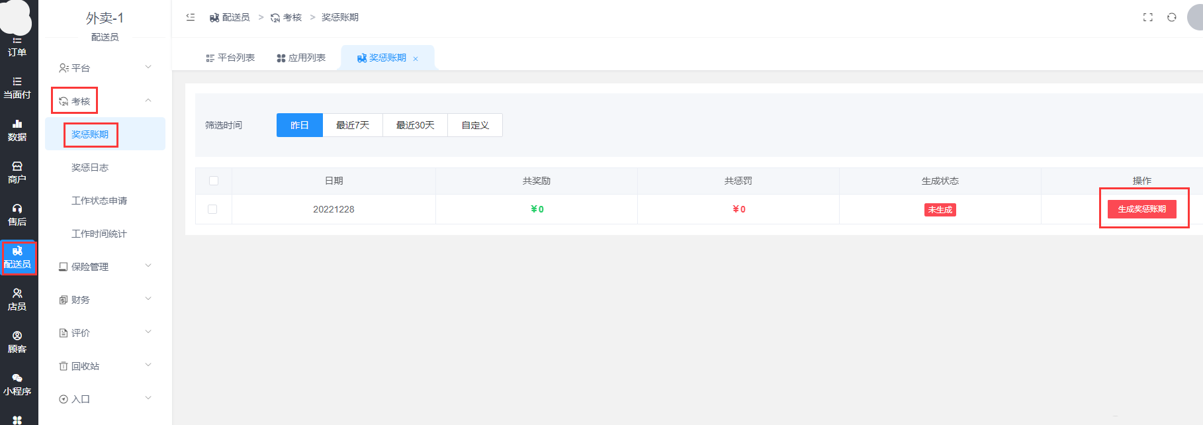The height and width of the screenshot is (425, 1203).
Task: Open 奖惩日志 in the side menu
Action: click(105, 167)
